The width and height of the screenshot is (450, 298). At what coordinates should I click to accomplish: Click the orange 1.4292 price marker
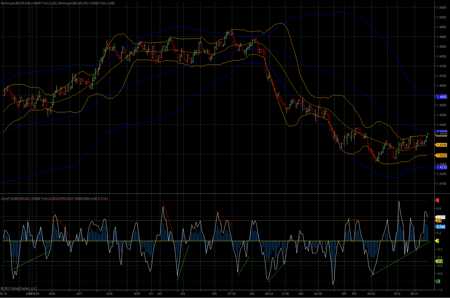(x=441, y=155)
